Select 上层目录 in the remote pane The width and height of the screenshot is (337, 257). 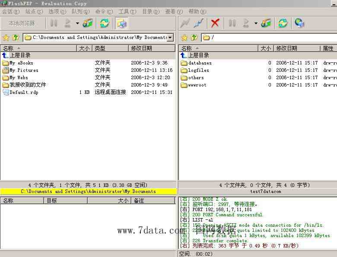(x=258, y=55)
